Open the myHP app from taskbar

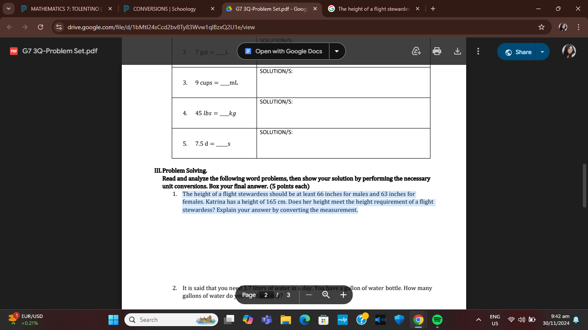tap(342, 320)
